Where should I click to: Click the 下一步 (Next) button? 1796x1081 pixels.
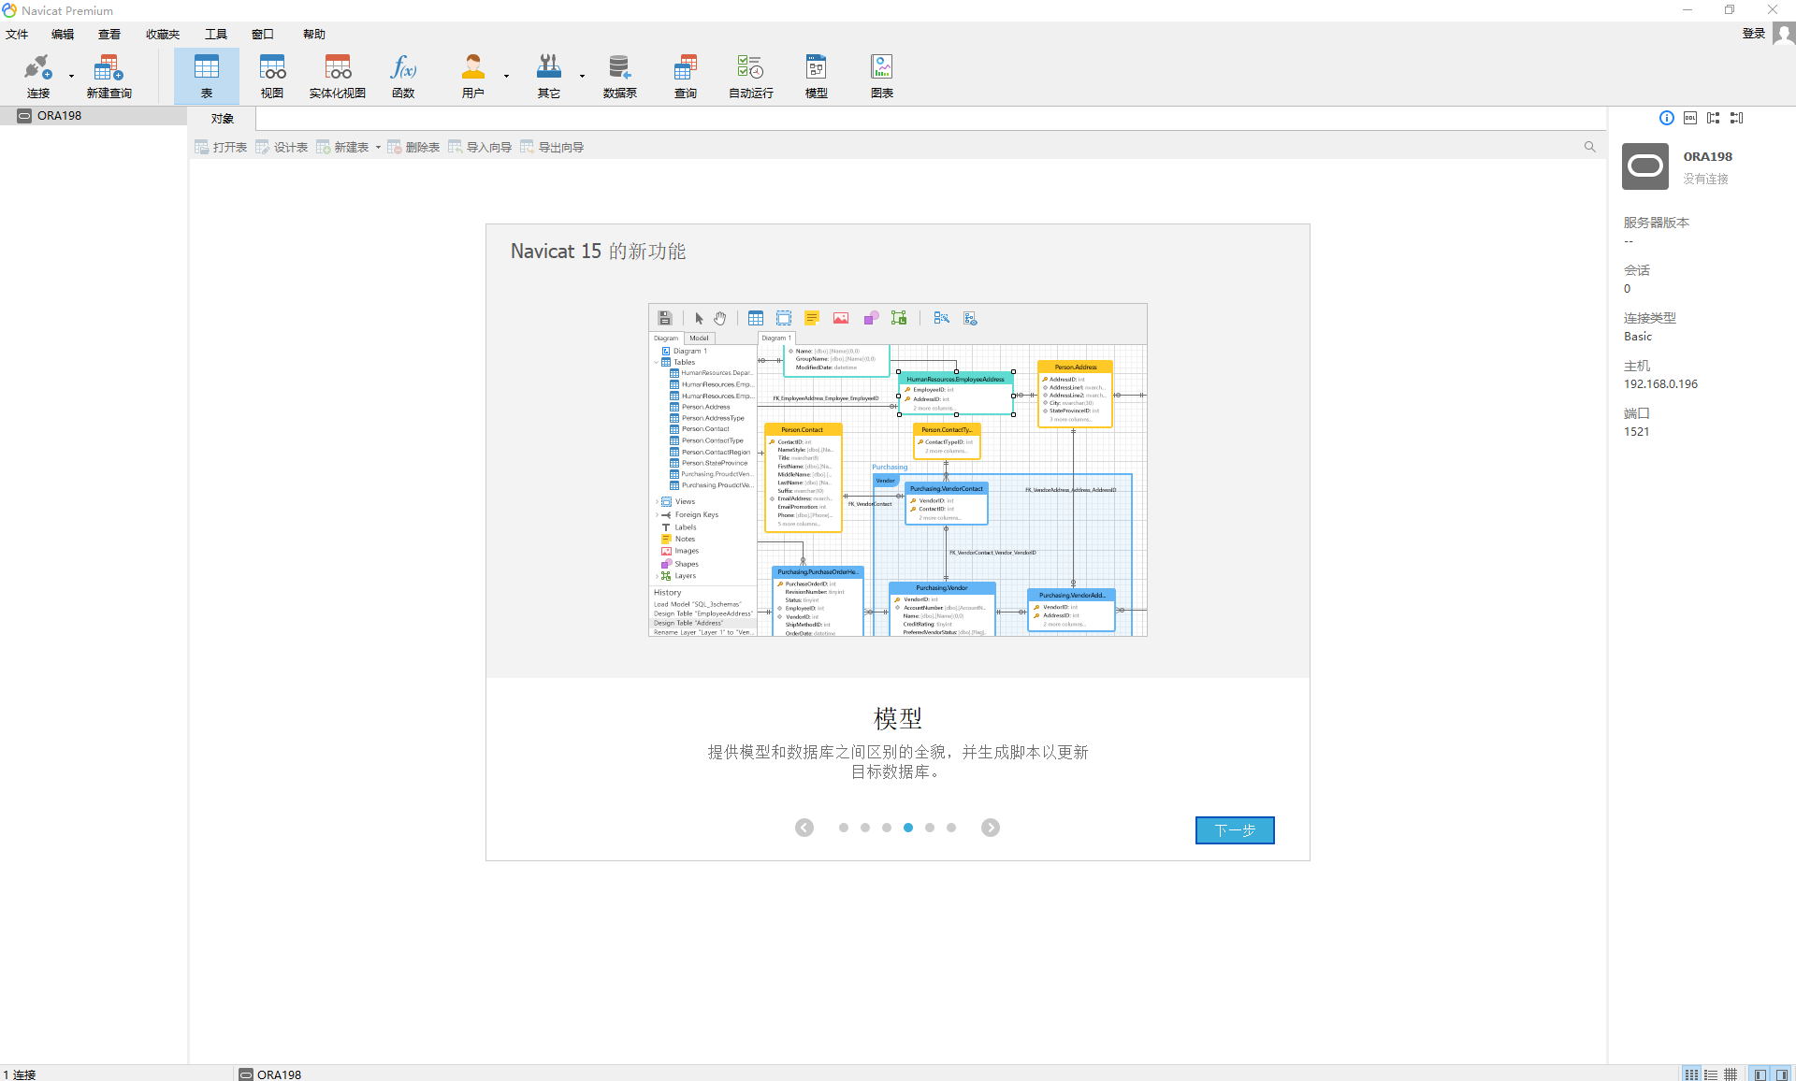[1235, 830]
